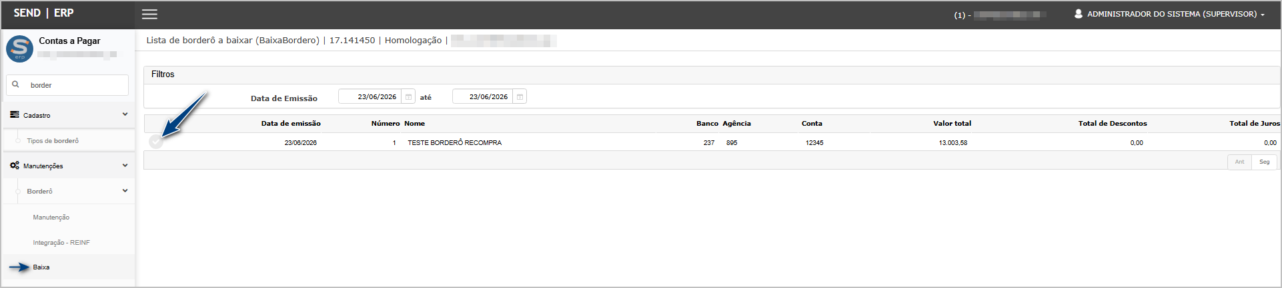This screenshot has width=1282, height=288.
Task: Click the Data de Emissão filter label
Action: [x=284, y=98]
